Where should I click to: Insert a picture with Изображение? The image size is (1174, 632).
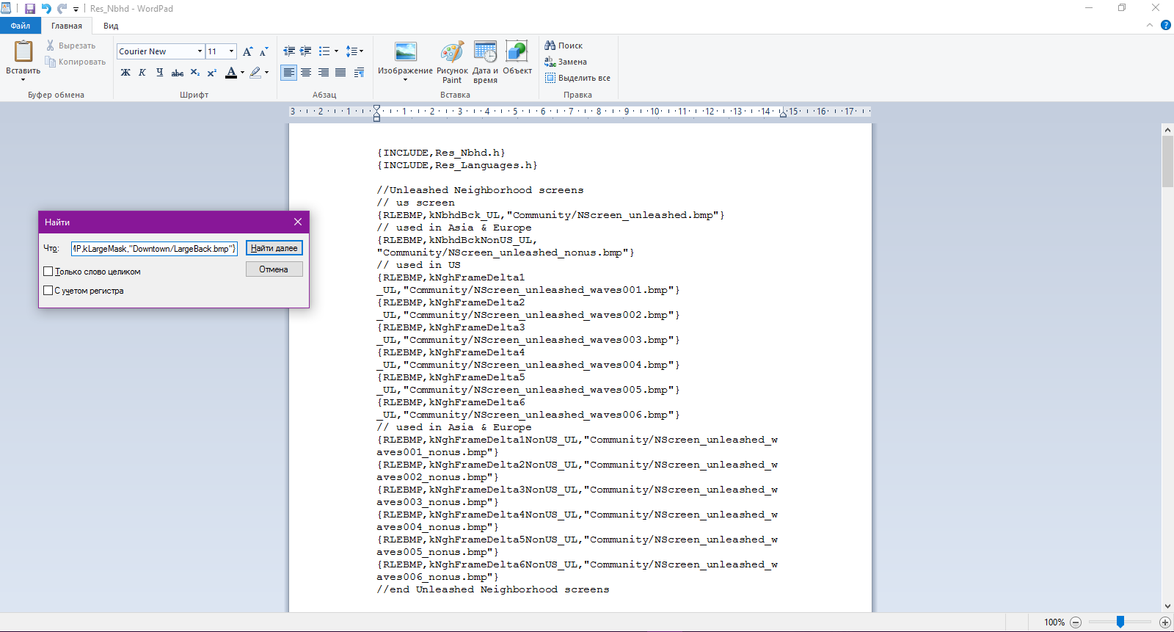coord(405,57)
